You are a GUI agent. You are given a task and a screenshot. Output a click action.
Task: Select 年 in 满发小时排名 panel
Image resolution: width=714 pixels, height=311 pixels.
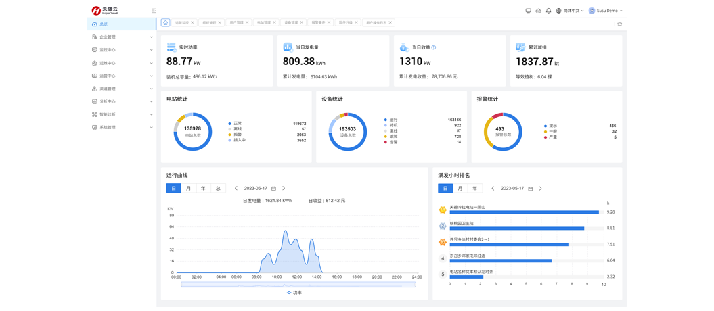pyautogui.click(x=474, y=189)
